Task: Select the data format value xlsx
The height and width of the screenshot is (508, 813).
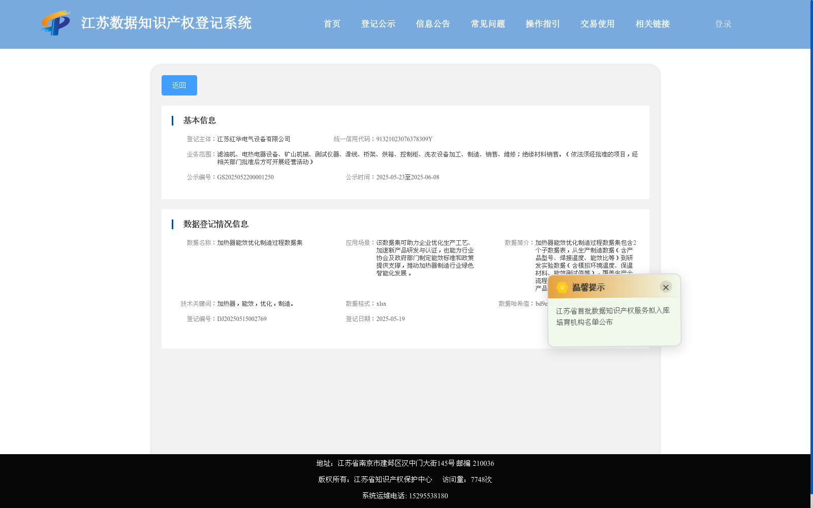Action: pyautogui.click(x=381, y=304)
